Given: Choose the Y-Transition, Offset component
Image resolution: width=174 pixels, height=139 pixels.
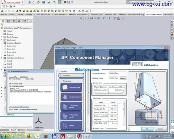Looking at the screenshot, I should 71,106.
